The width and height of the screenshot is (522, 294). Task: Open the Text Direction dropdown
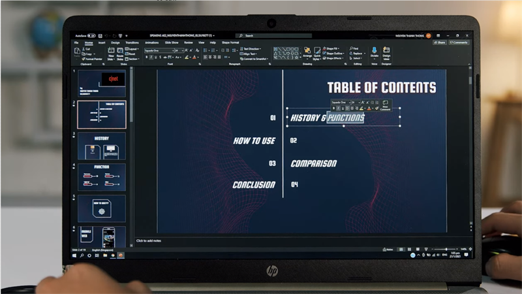click(x=251, y=49)
